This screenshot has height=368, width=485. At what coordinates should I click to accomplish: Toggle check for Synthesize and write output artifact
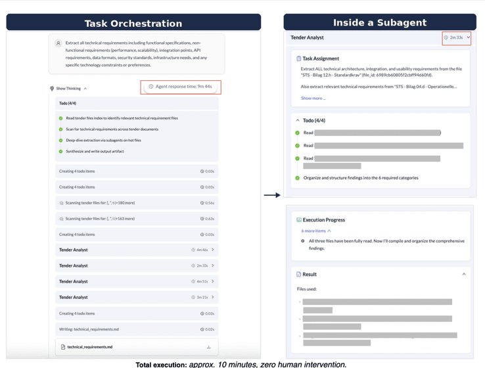[x=60, y=152]
